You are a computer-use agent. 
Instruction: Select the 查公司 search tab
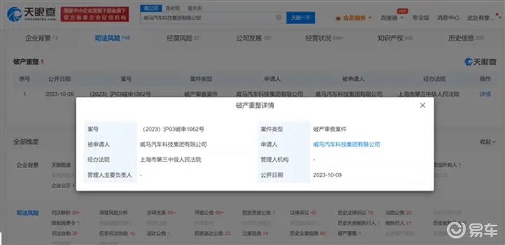pyautogui.click(x=150, y=8)
